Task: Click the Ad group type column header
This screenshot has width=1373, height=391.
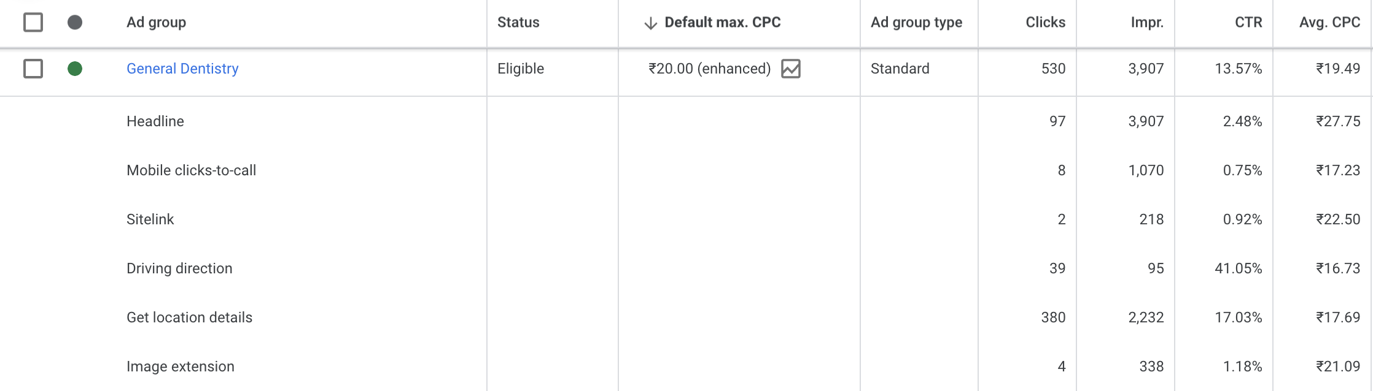Action: pyautogui.click(x=916, y=23)
